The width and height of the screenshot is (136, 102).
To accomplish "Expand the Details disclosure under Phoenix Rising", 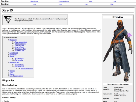I will pyautogui.click(x=3, y=101).
